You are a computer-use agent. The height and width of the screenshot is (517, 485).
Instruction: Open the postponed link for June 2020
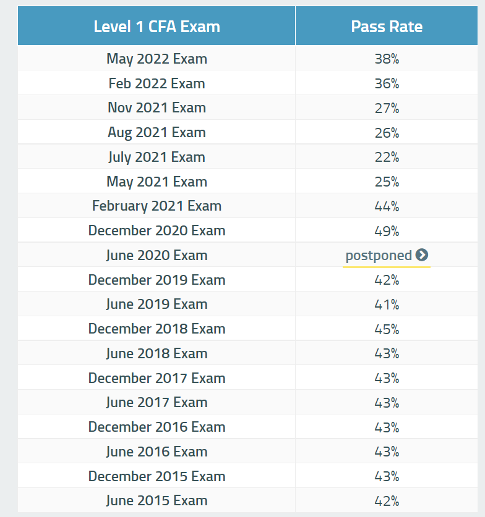pos(379,256)
